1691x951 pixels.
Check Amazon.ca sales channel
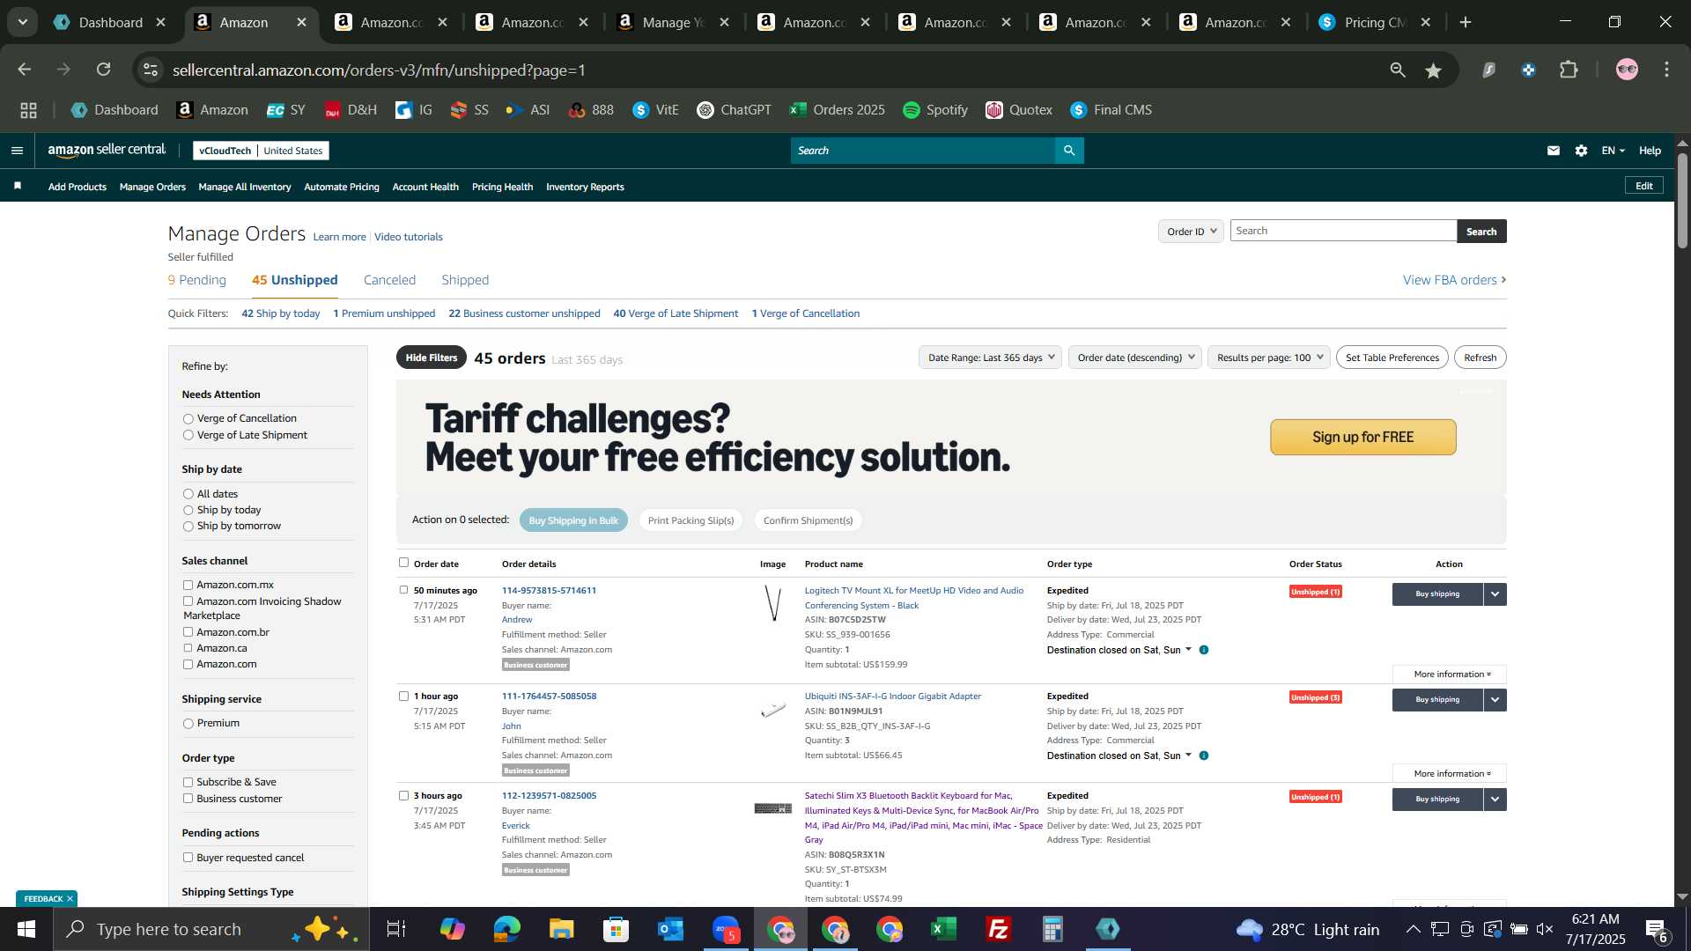point(188,648)
